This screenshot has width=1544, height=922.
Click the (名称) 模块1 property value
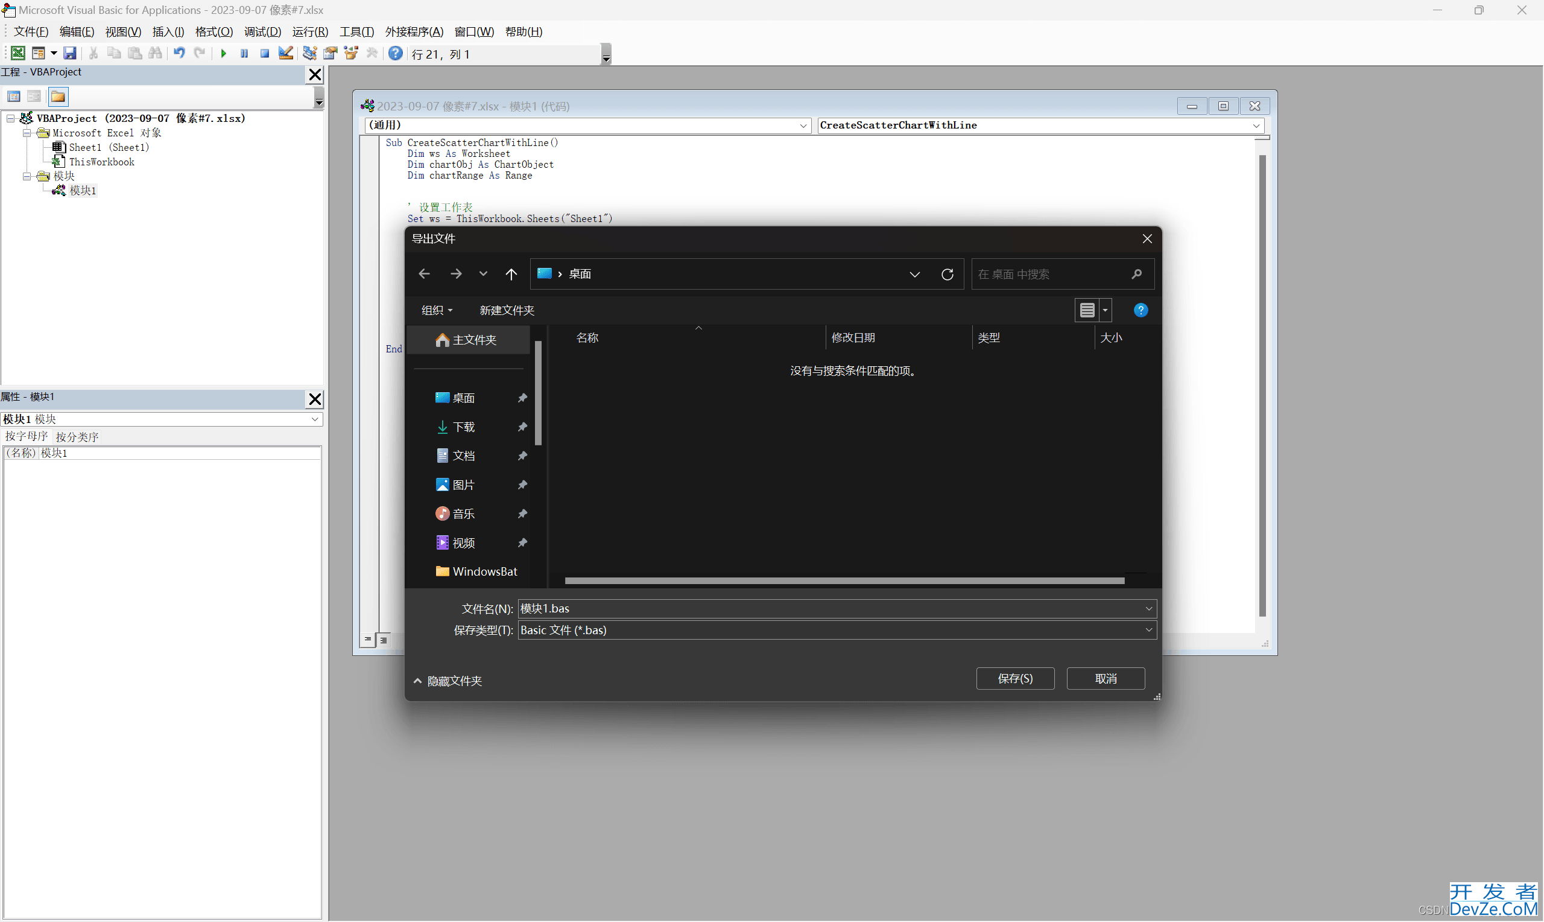click(180, 453)
